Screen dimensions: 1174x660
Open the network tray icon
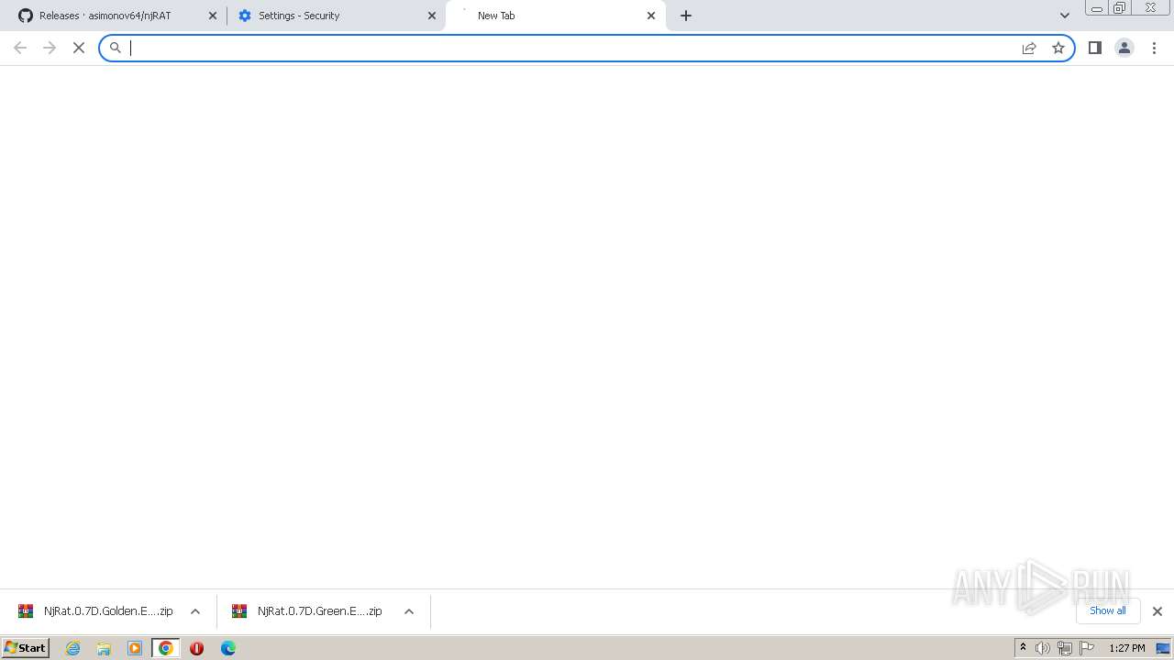tap(1064, 648)
